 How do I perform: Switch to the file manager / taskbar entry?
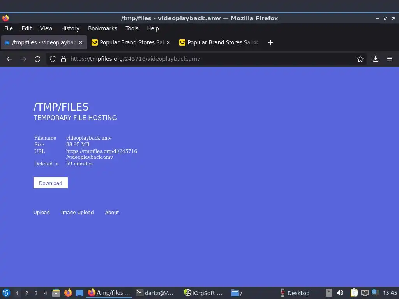[237, 293]
